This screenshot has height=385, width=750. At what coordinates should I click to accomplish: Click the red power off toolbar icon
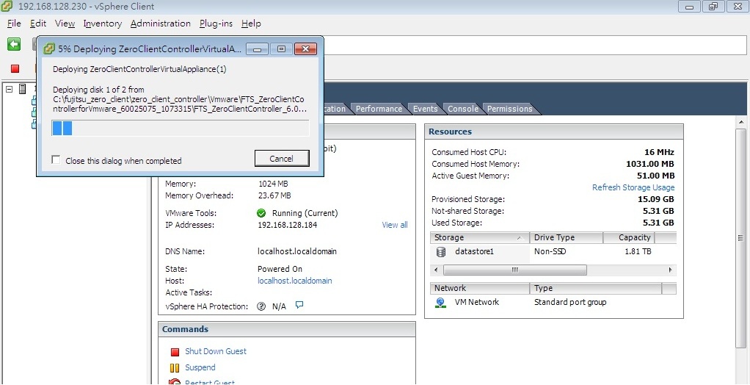(15, 68)
